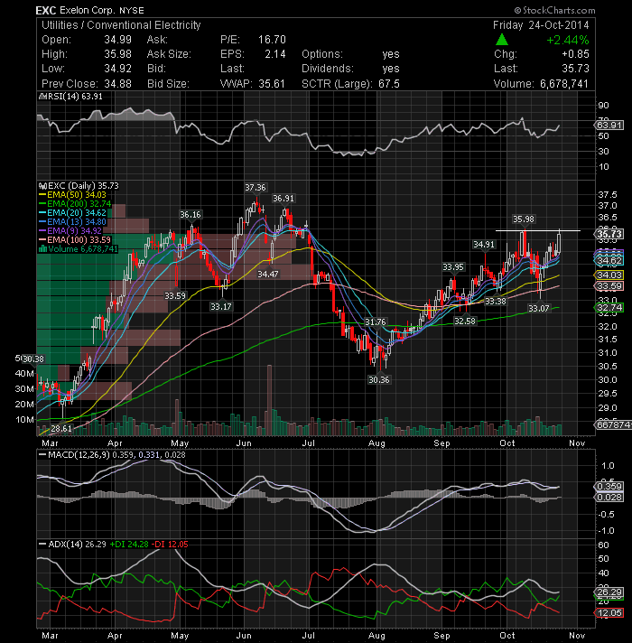
Task: Click the volume bars icon in the legend
Action: pyautogui.click(x=42, y=249)
